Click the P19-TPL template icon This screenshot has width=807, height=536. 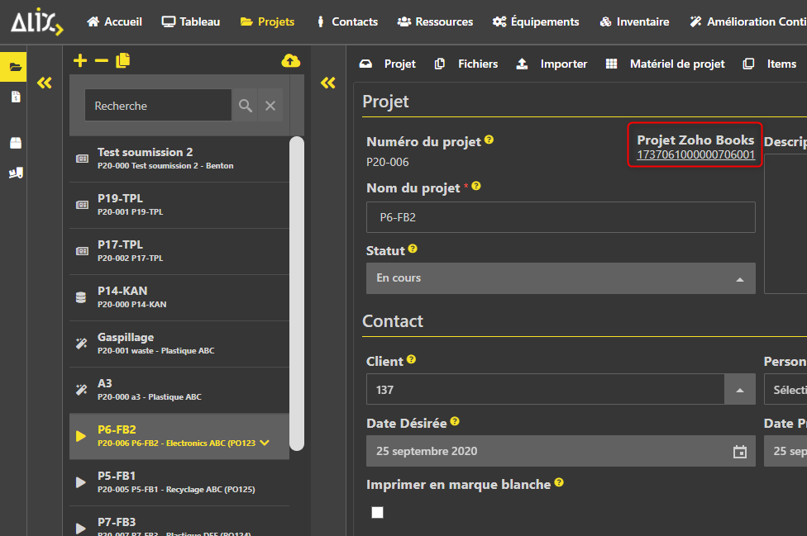(82, 205)
